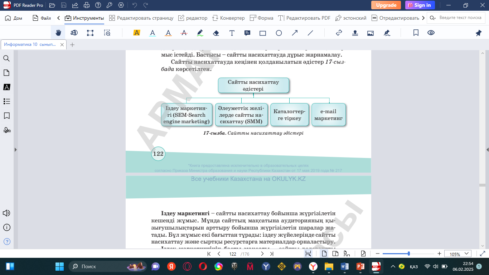This screenshot has height=275, width=489.
Task: Jump to the last page
Action: point(272,254)
